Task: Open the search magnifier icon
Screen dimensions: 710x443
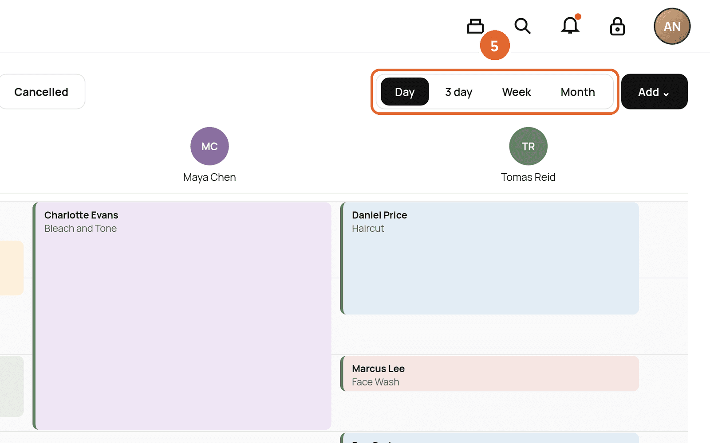Action: pos(522,26)
